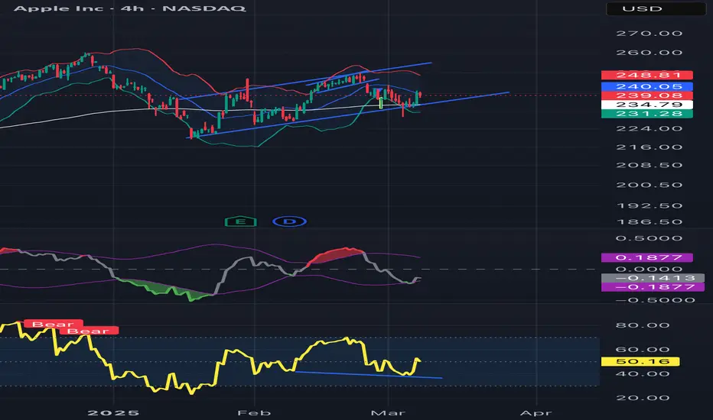Image resolution: width=713 pixels, height=420 pixels.
Task: Click the 0.5000 oscillator axis label
Action: (649, 238)
